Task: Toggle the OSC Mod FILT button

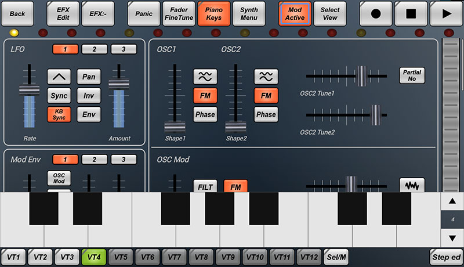Action: (205, 186)
